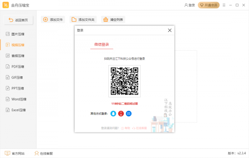Open the 帮助 link in the login dialog

(126, 128)
